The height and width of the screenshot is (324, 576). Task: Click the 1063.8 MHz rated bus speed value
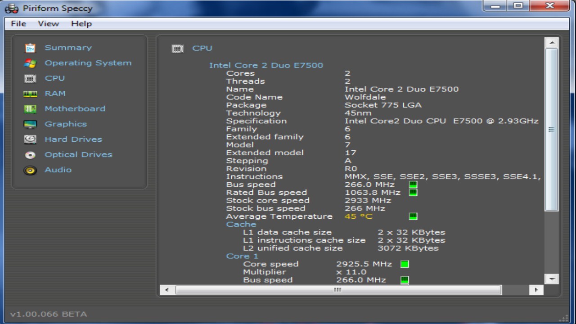(372, 193)
